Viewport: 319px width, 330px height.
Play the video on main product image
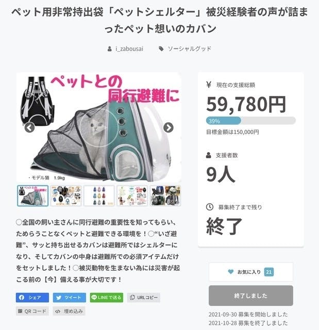point(98,127)
